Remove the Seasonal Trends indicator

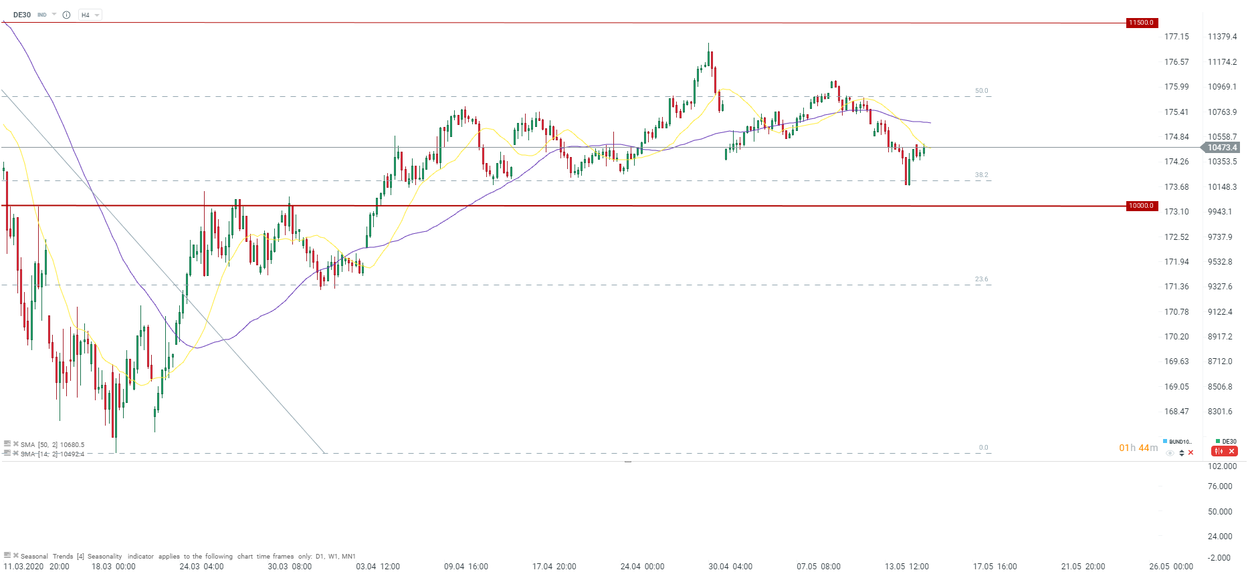tap(15, 555)
